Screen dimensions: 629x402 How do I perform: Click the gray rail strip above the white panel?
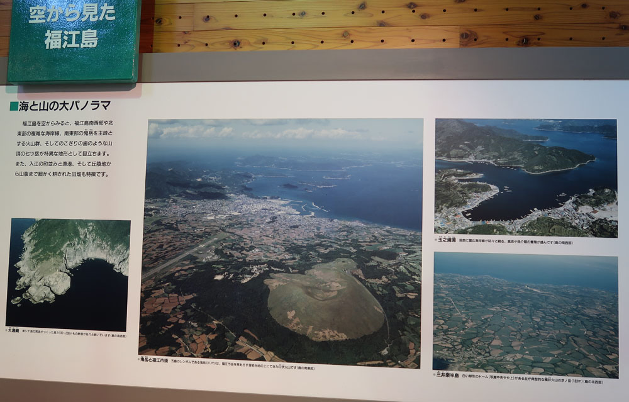[x=384, y=65]
